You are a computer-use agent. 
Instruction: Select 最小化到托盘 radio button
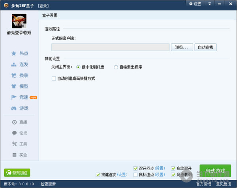78,67
